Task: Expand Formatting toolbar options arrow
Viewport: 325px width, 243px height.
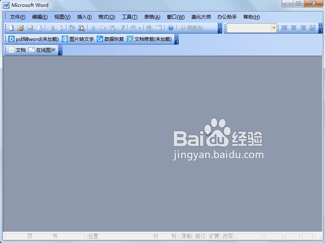Action: click(x=321, y=28)
